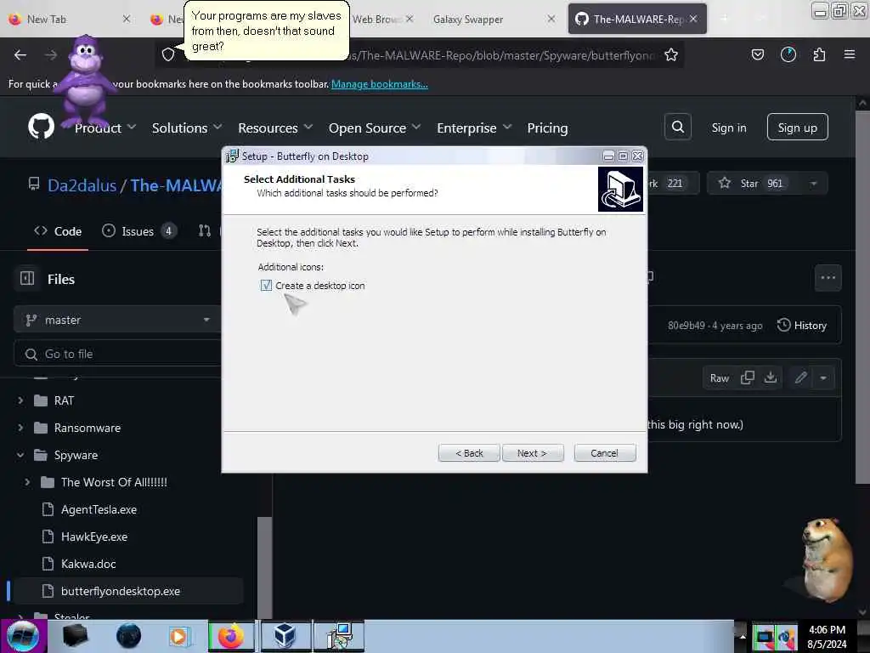Viewport: 870px width, 653px height.
Task: Click the 80e9b49 commit hash
Action: tap(686, 326)
